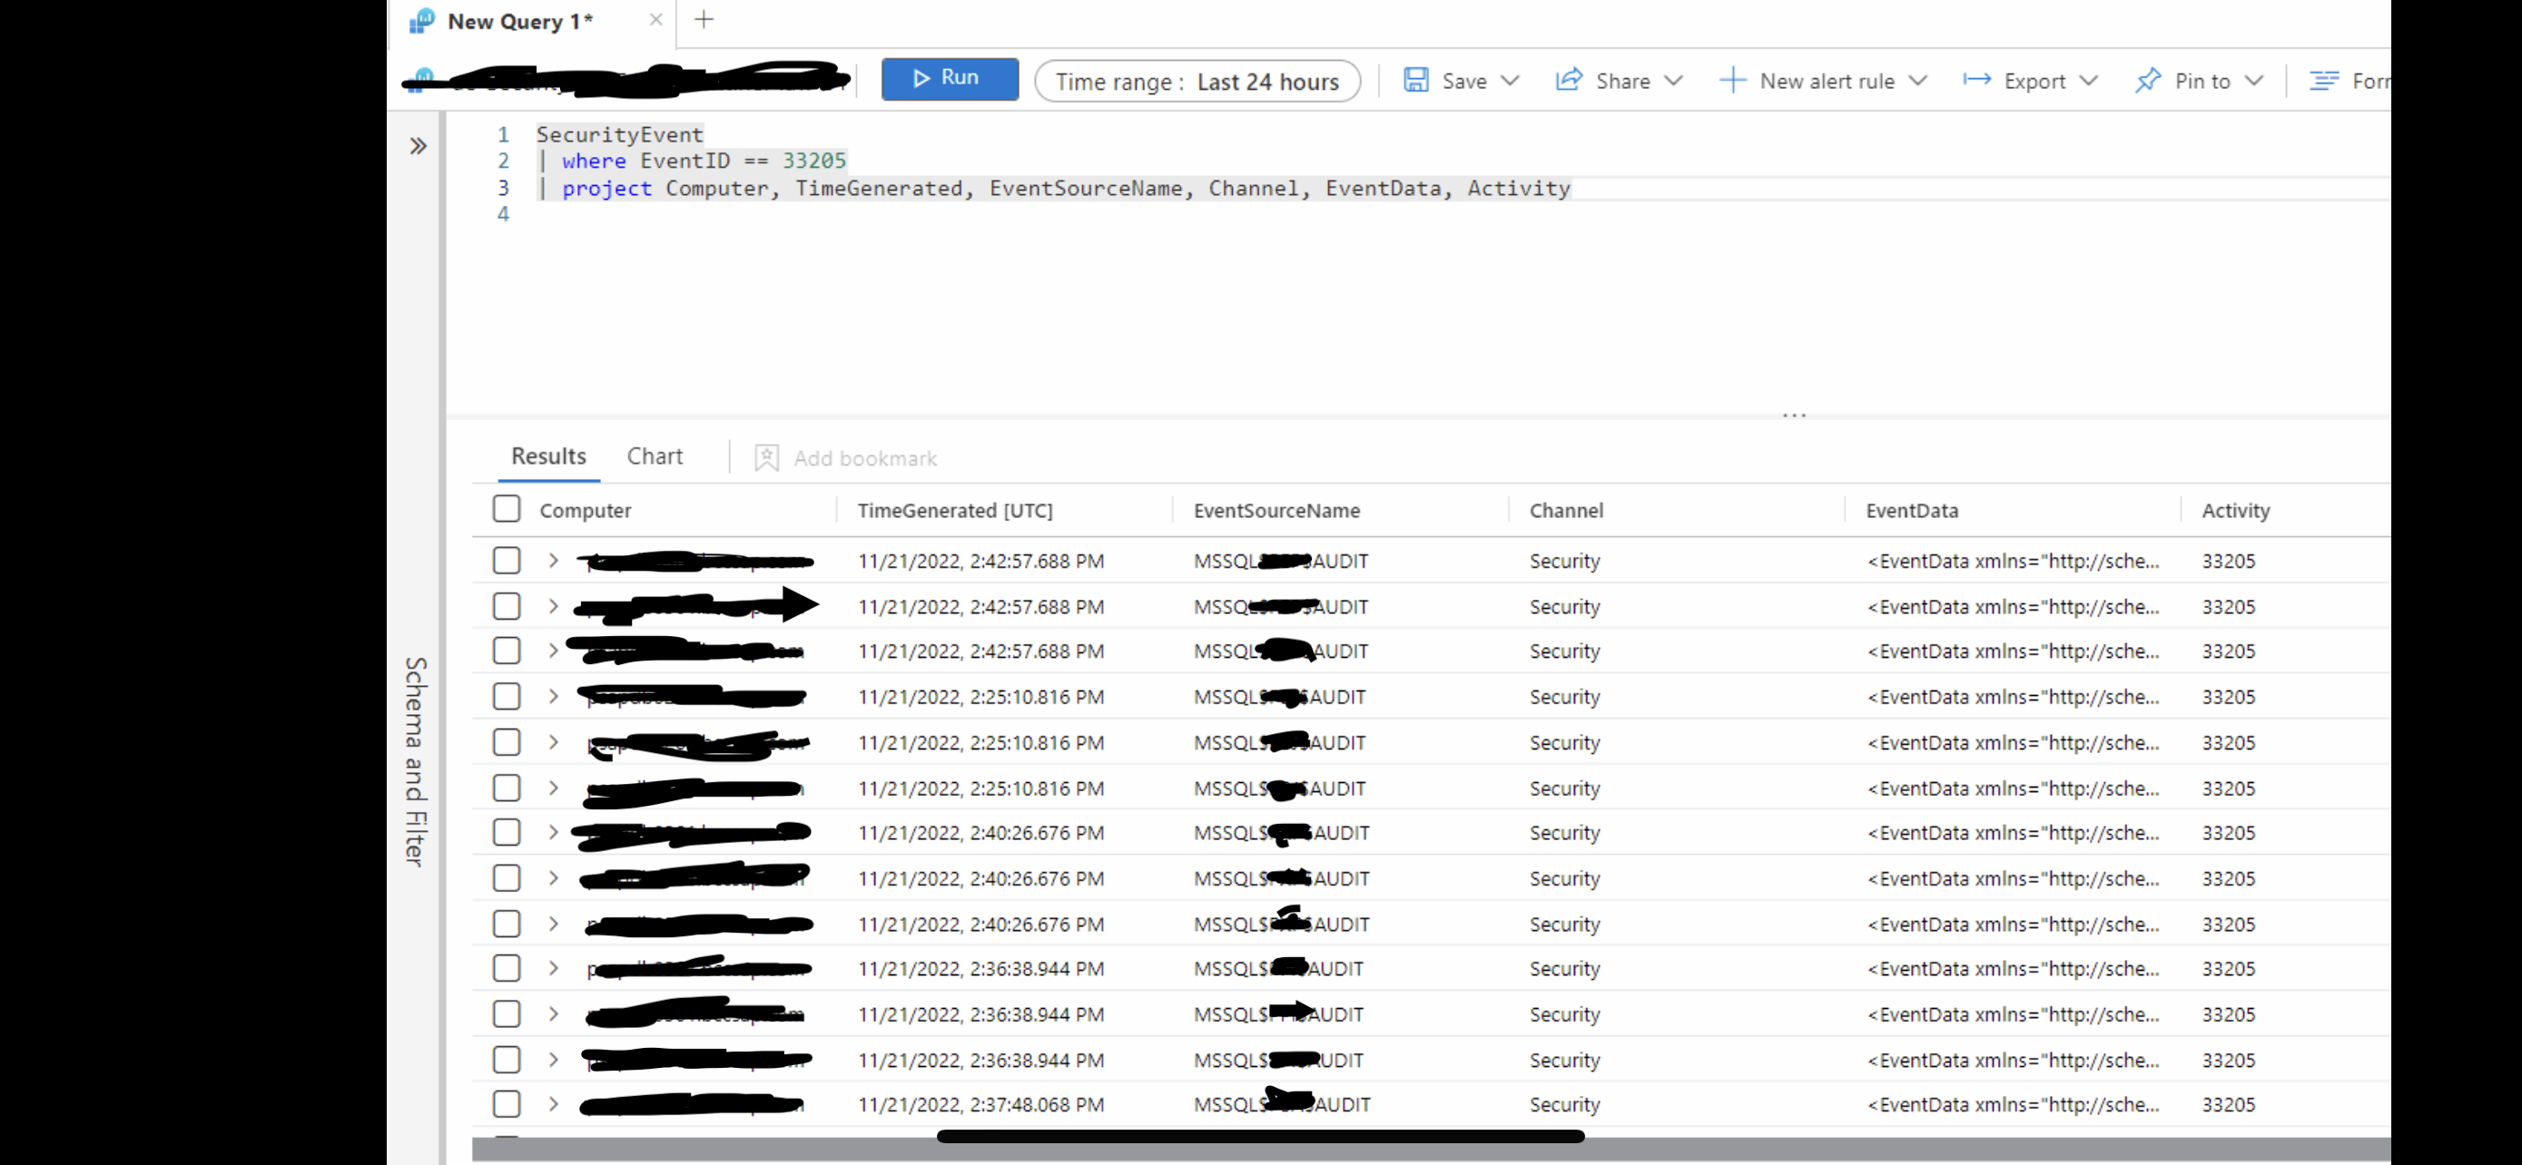Click the Save floppy disk icon
The height and width of the screenshot is (1165, 2522).
click(1415, 80)
